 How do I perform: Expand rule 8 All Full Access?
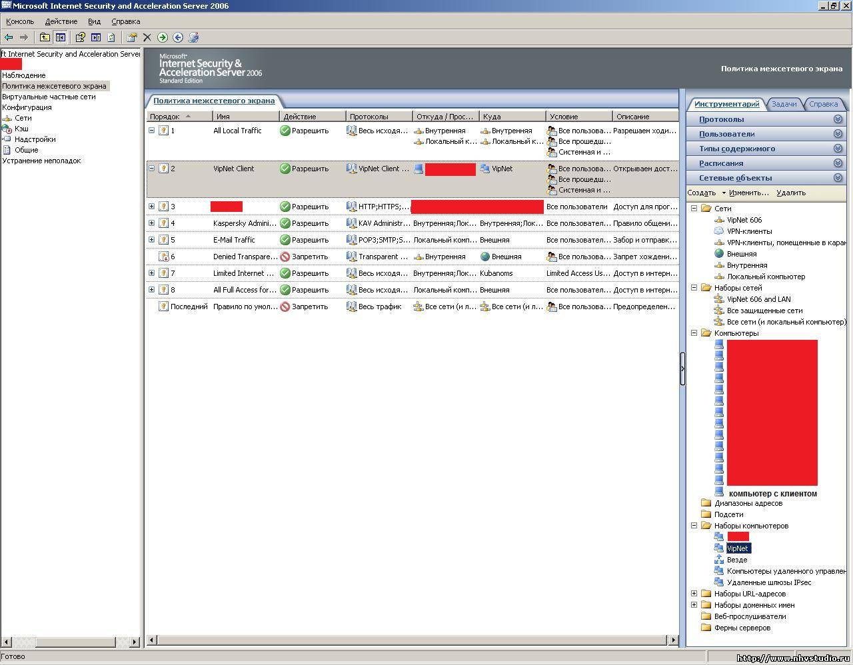coord(151,290)
